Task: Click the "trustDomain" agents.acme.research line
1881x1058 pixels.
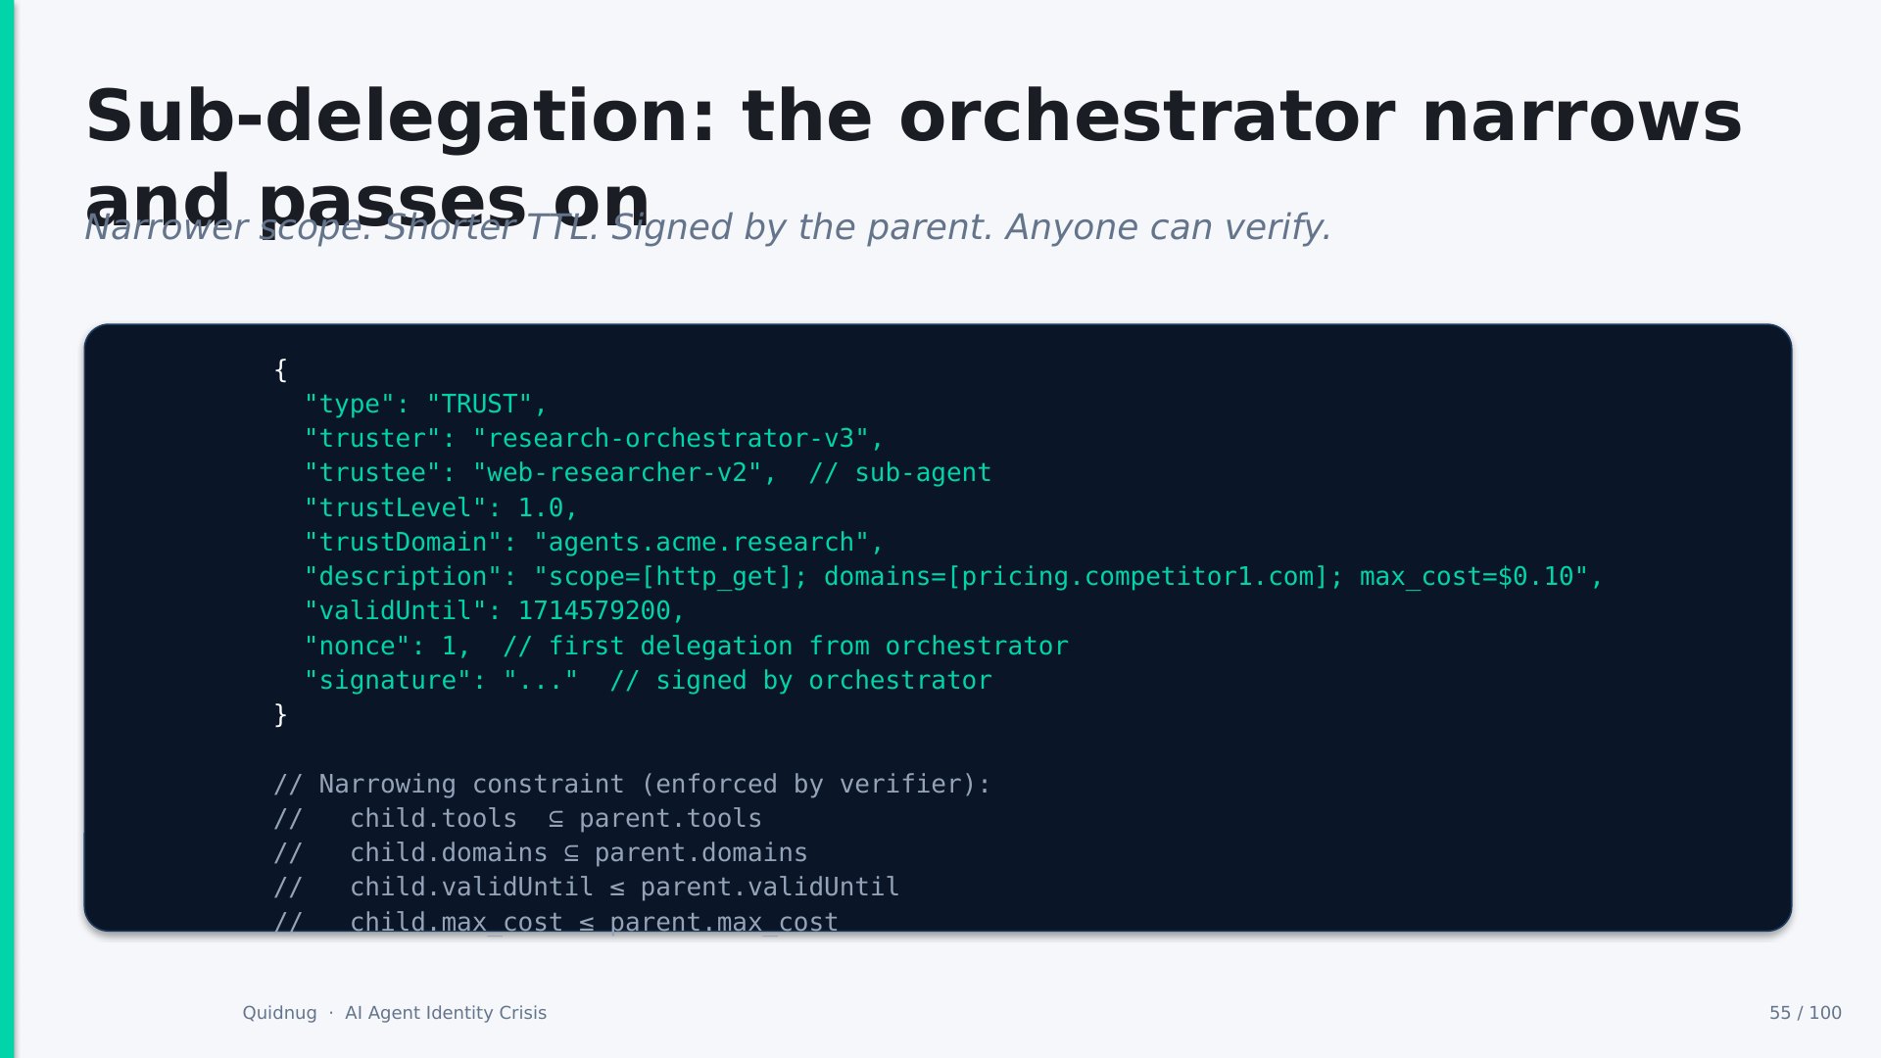Action: pyautogui.click(x=594, y=543)
